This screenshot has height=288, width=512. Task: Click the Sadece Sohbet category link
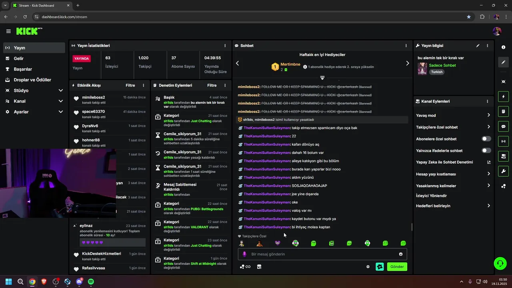(442, 66)
